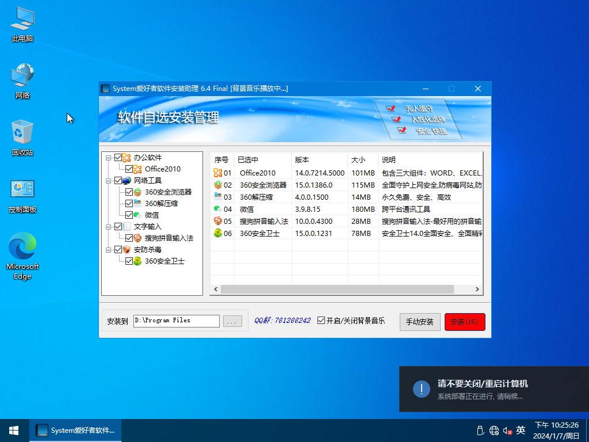
Task: Click the Office2010 icon in list row 01
Action: [x=218, y=173]
